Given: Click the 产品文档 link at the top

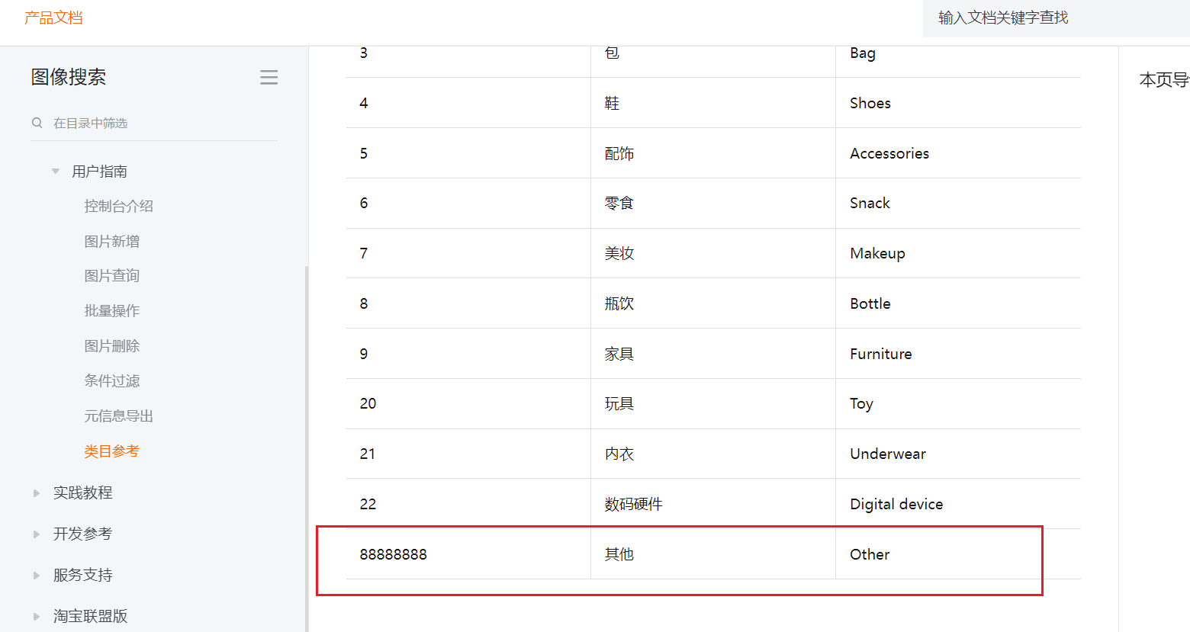Looking at the screenshot, I should [53, 18].
